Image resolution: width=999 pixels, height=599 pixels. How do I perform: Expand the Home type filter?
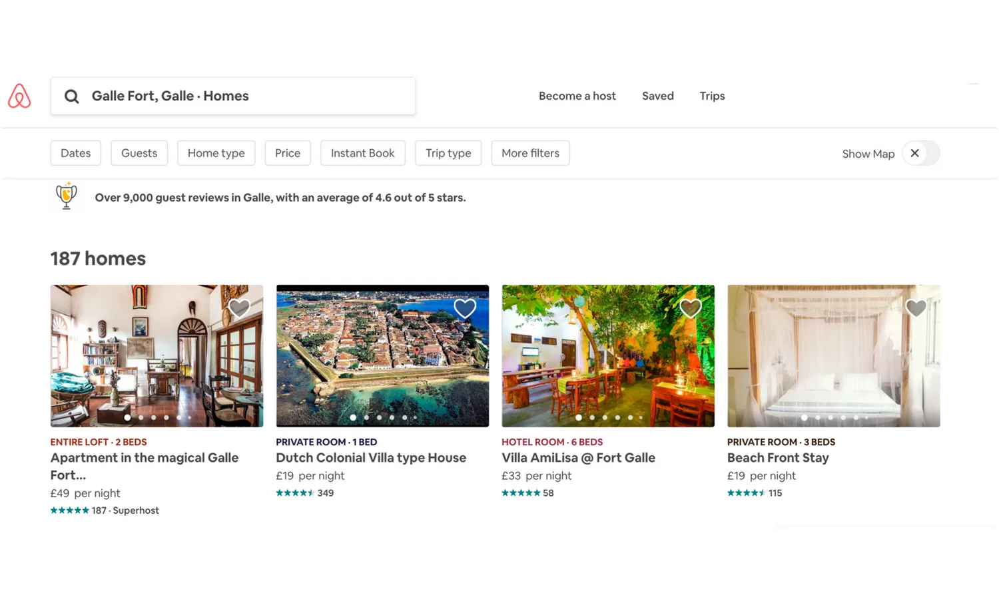[x=216, y=153]
